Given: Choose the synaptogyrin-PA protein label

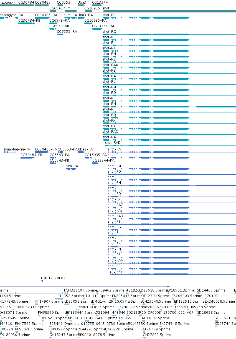Looking at the screenshot, I should click(17, 149).
